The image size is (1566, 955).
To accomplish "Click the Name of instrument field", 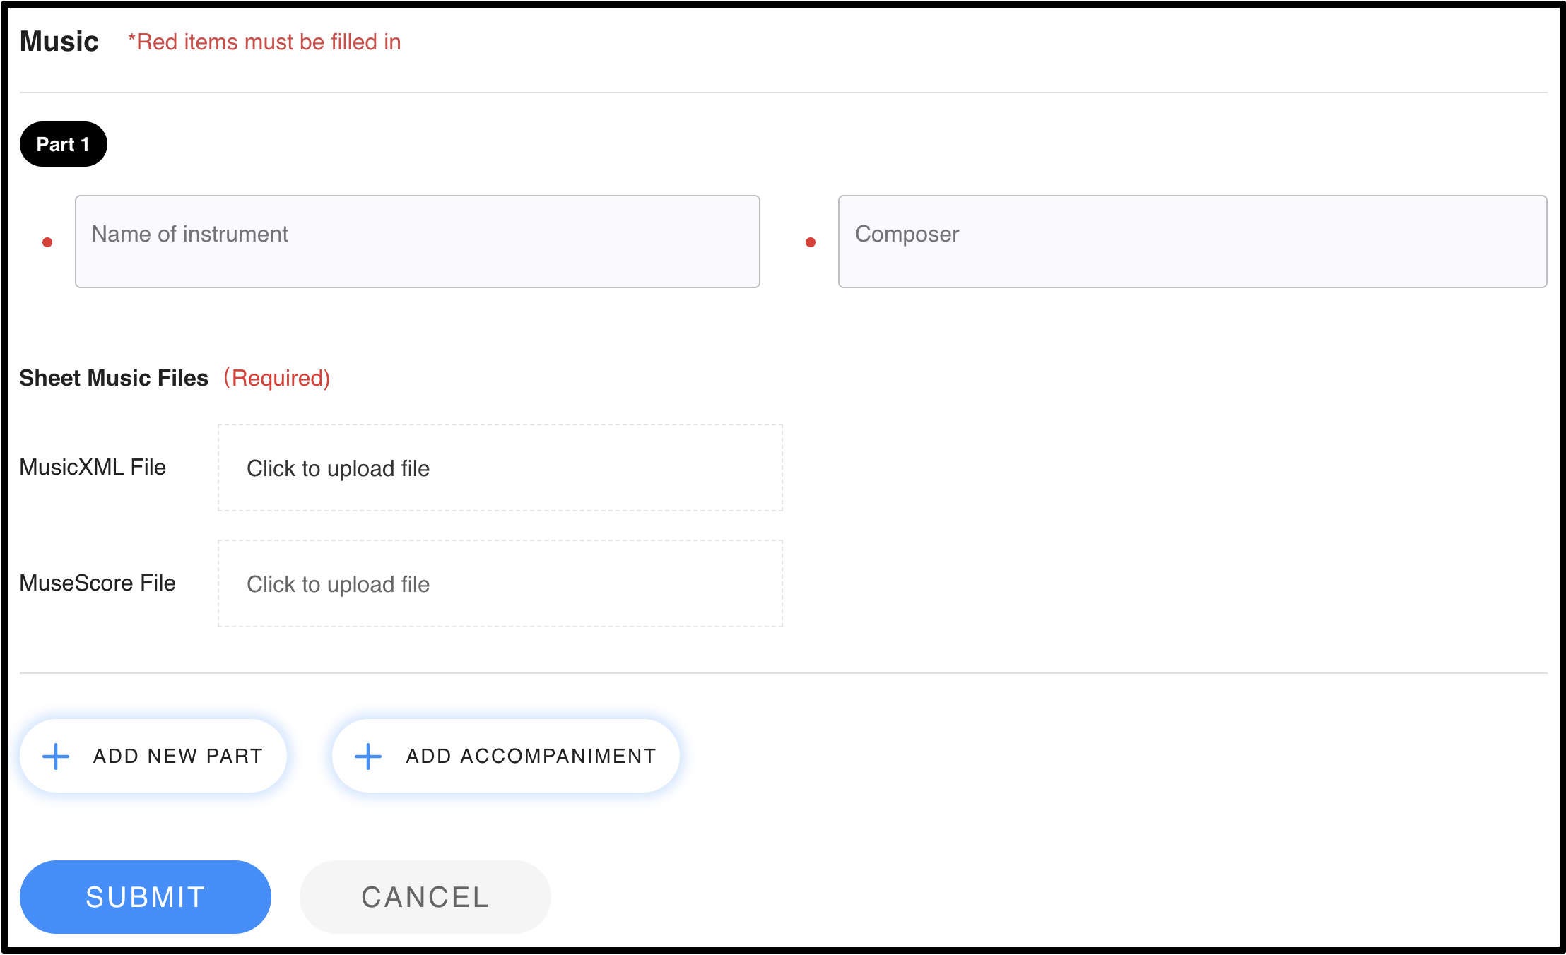I will coord(418,242).
